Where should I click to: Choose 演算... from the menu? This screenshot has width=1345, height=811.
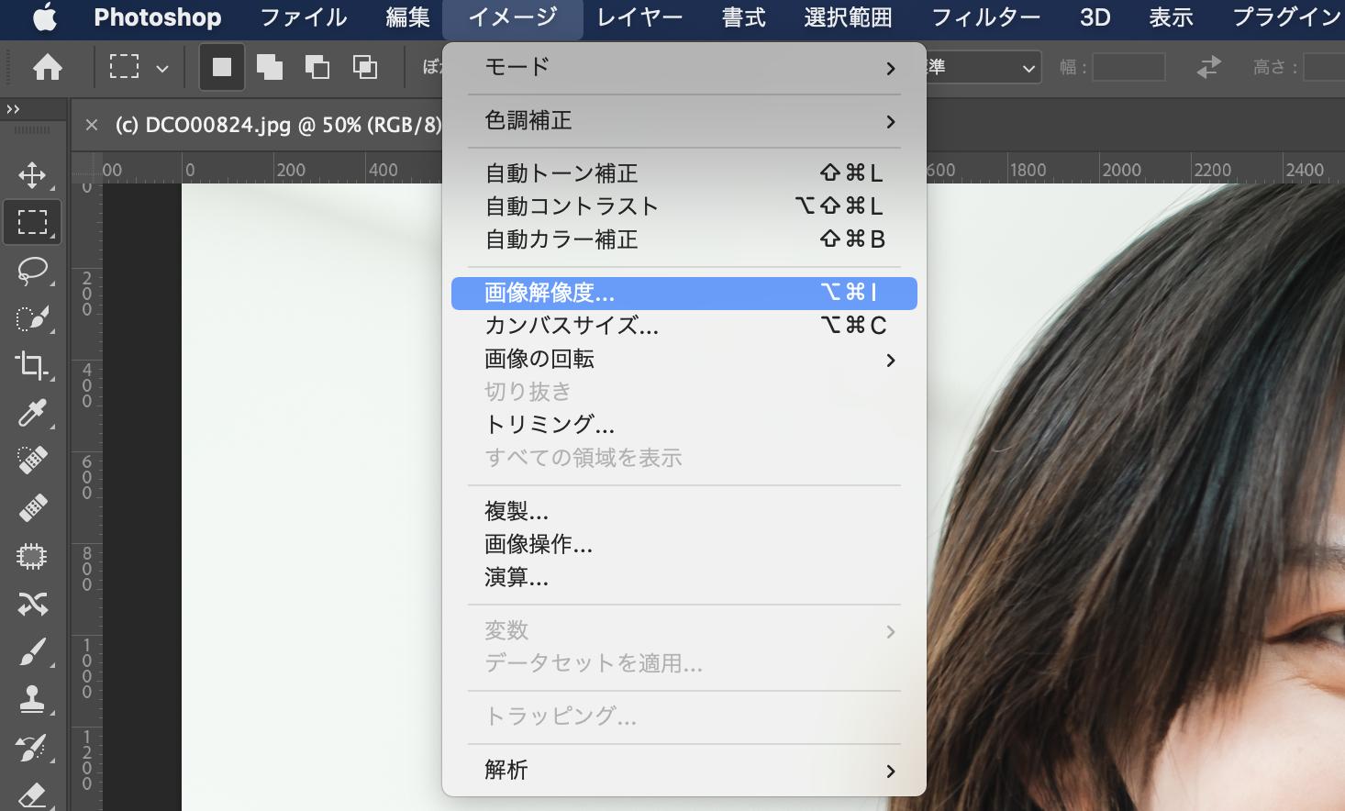pyautogui.click(x=684, y=577)
